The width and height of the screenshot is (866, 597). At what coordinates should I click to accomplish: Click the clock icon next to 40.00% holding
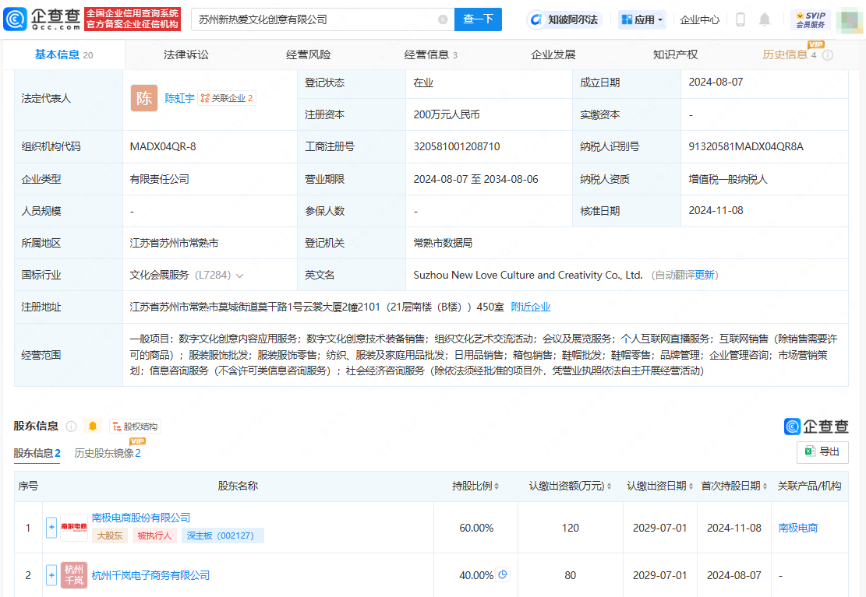[503, 575]
